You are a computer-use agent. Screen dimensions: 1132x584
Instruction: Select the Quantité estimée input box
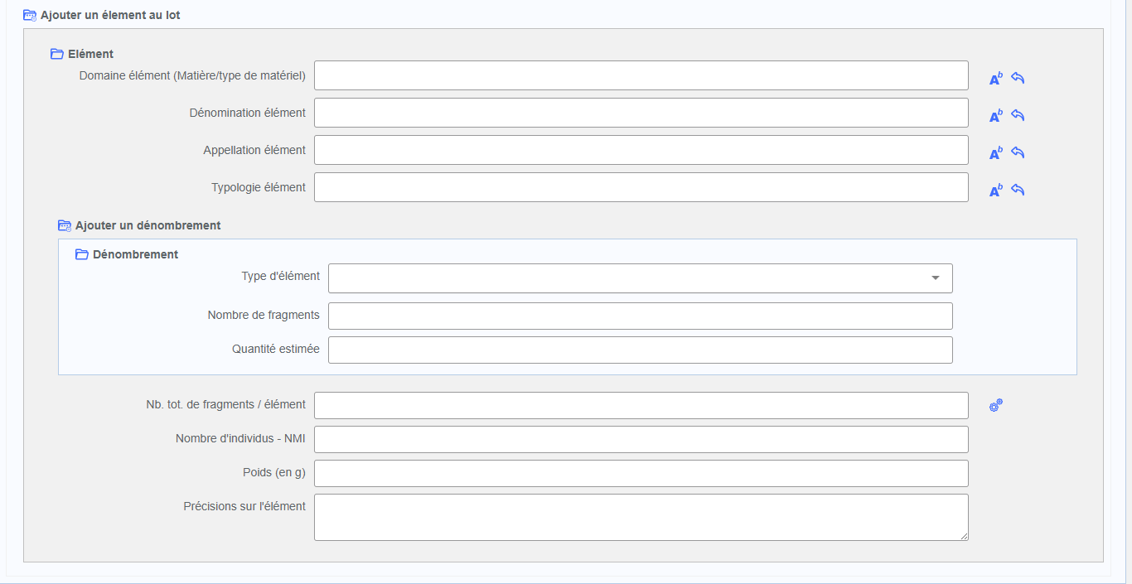pos(640,350)
